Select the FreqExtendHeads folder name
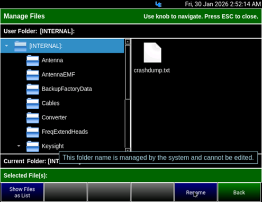 coord(65,132)
